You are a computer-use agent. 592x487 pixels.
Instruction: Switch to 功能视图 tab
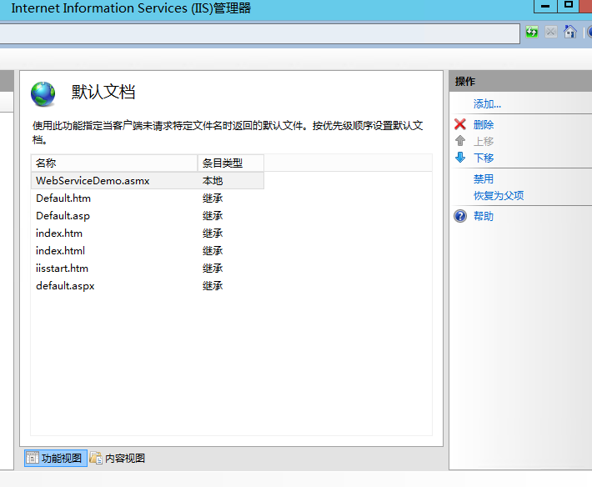(56, 458)
